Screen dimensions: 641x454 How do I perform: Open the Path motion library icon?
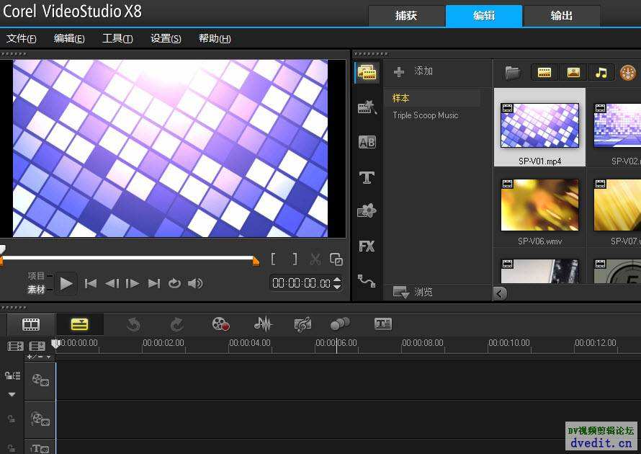point(367,281)
